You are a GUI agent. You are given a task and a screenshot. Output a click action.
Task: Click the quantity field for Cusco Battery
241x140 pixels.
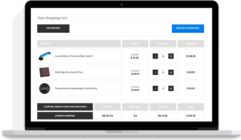[163, 56]
